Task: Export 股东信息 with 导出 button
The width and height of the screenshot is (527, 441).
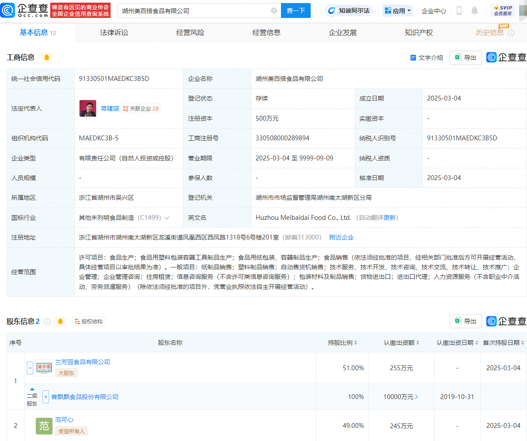Action: (466, 321)
